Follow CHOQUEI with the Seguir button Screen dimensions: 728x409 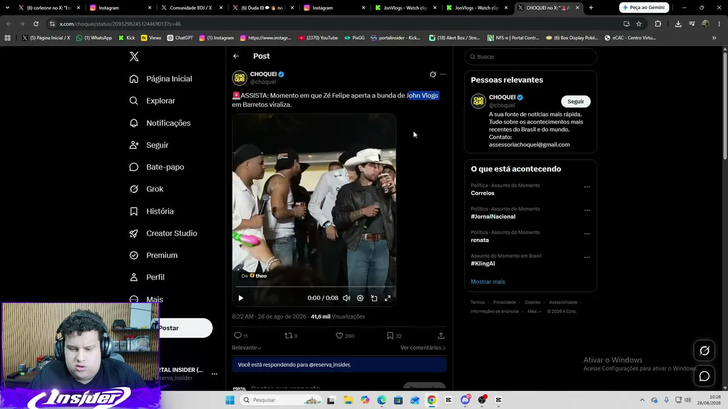tap(576, 101)
